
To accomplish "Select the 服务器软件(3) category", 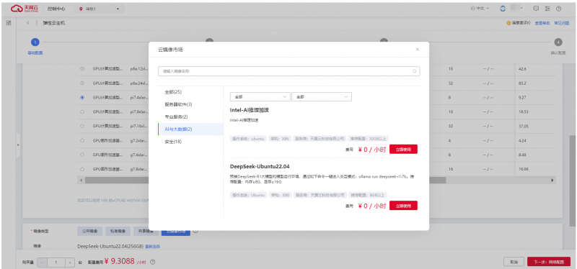I will tap(178, 104).
